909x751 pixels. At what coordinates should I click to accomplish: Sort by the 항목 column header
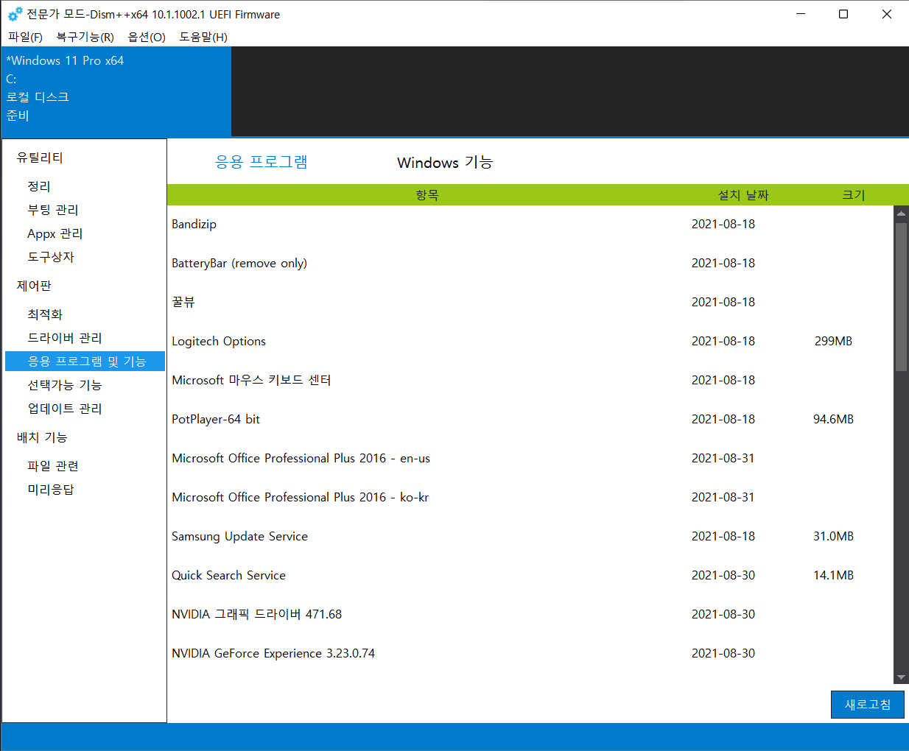pyautogui.click(x=427, y=195)
